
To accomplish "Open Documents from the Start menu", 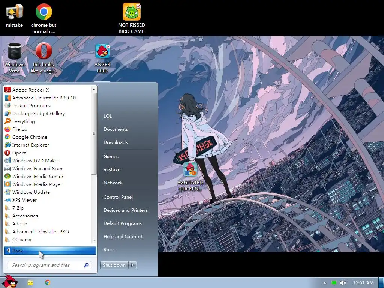I will pyautogui.click(x=115, y=129).
